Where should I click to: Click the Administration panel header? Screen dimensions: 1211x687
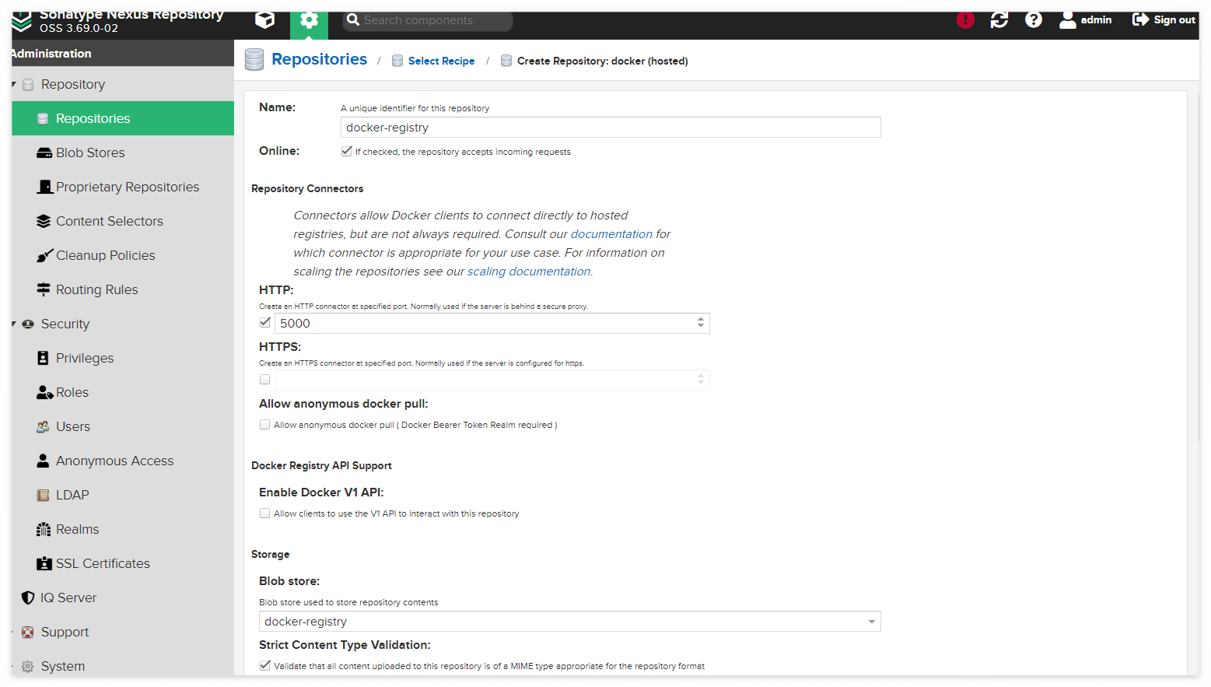coord(123,53)
